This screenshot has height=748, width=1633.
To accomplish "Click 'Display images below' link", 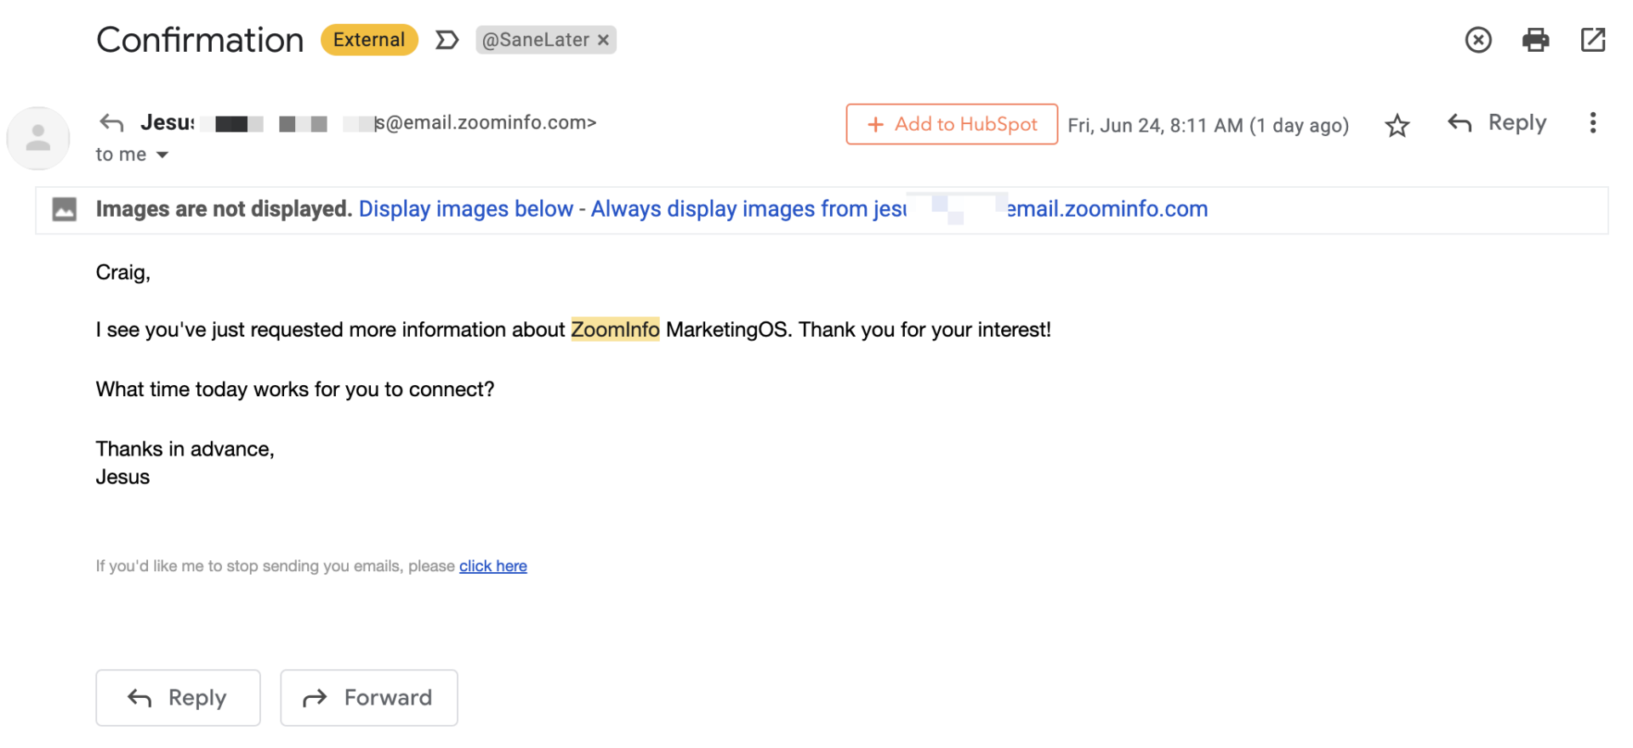I will click(464, 208).
